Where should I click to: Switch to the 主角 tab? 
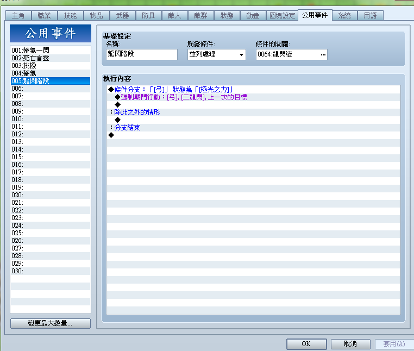(18, 16)
